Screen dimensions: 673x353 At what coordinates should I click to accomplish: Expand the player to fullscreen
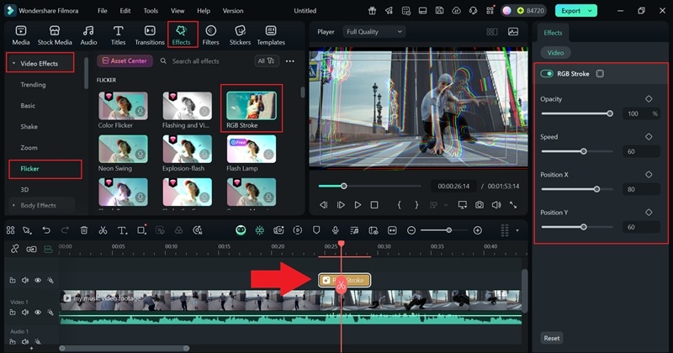point(513,205)
